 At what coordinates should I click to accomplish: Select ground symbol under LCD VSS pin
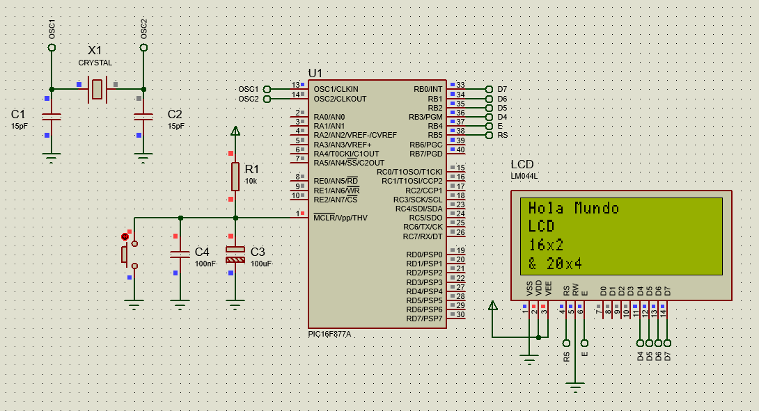[x=529, y=360]
